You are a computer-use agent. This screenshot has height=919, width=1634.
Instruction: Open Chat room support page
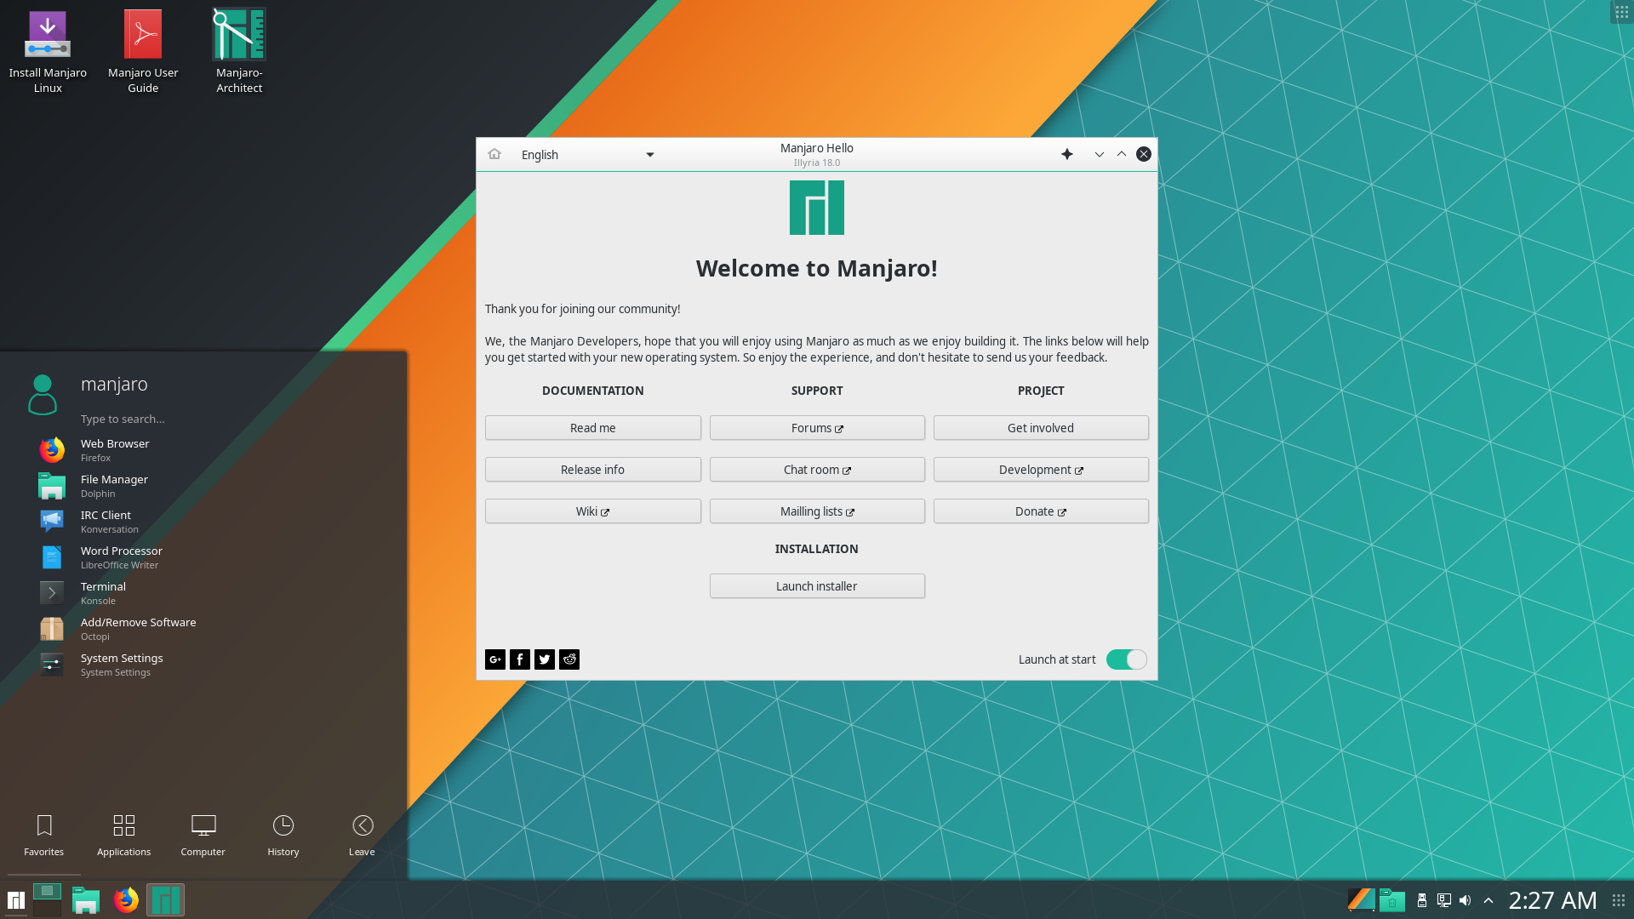tap(816, 469)
